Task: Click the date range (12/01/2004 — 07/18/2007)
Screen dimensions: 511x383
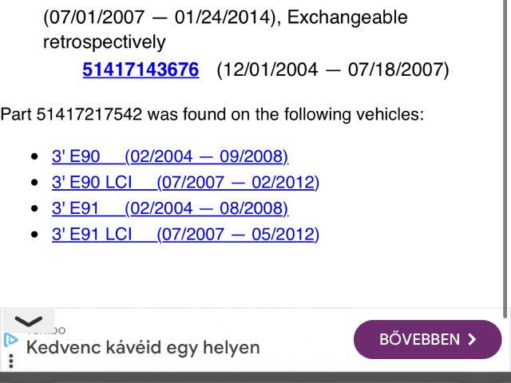Action: [x=333, y=70]
